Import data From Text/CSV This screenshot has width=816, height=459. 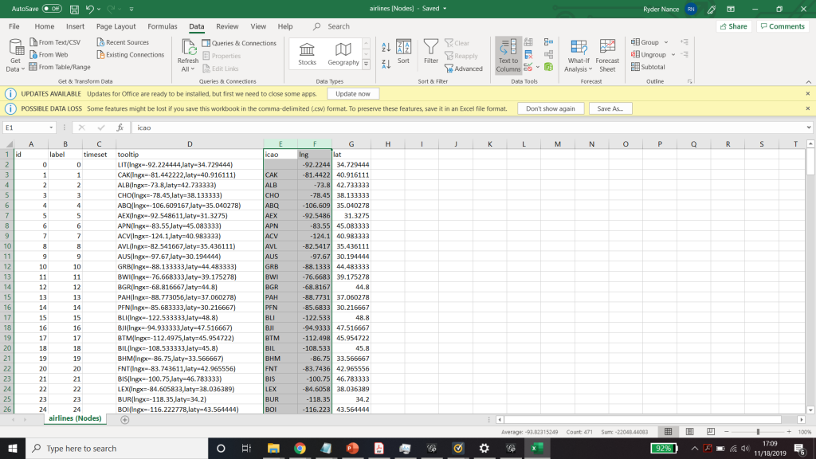[54, 42]
